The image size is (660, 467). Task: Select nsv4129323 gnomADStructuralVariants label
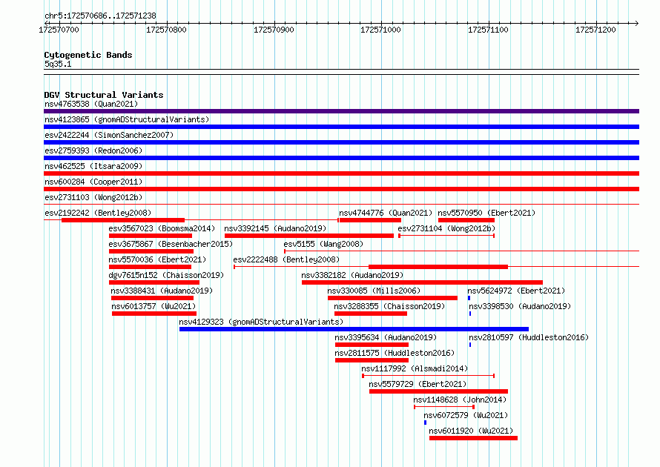(261, 322)
